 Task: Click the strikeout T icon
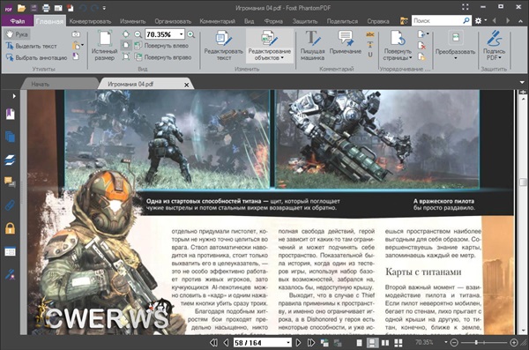pyautogui.click(x=370, y=44)
